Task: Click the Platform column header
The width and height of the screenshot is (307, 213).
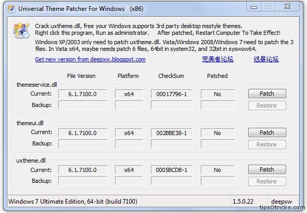Action: point(128,76)
